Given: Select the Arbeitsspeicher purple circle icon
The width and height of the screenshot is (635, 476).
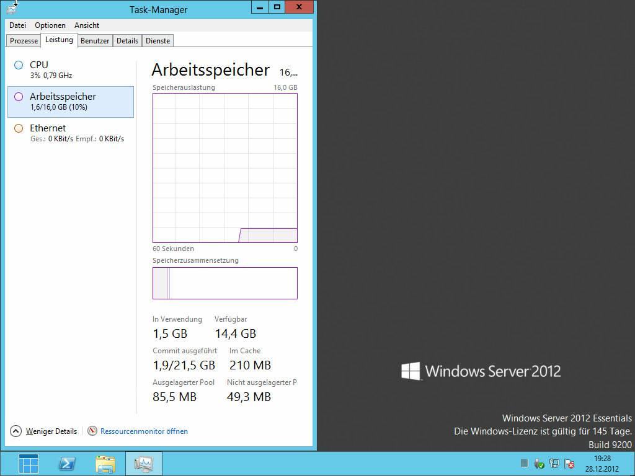Looking at the screenshot, I should 19,96.
